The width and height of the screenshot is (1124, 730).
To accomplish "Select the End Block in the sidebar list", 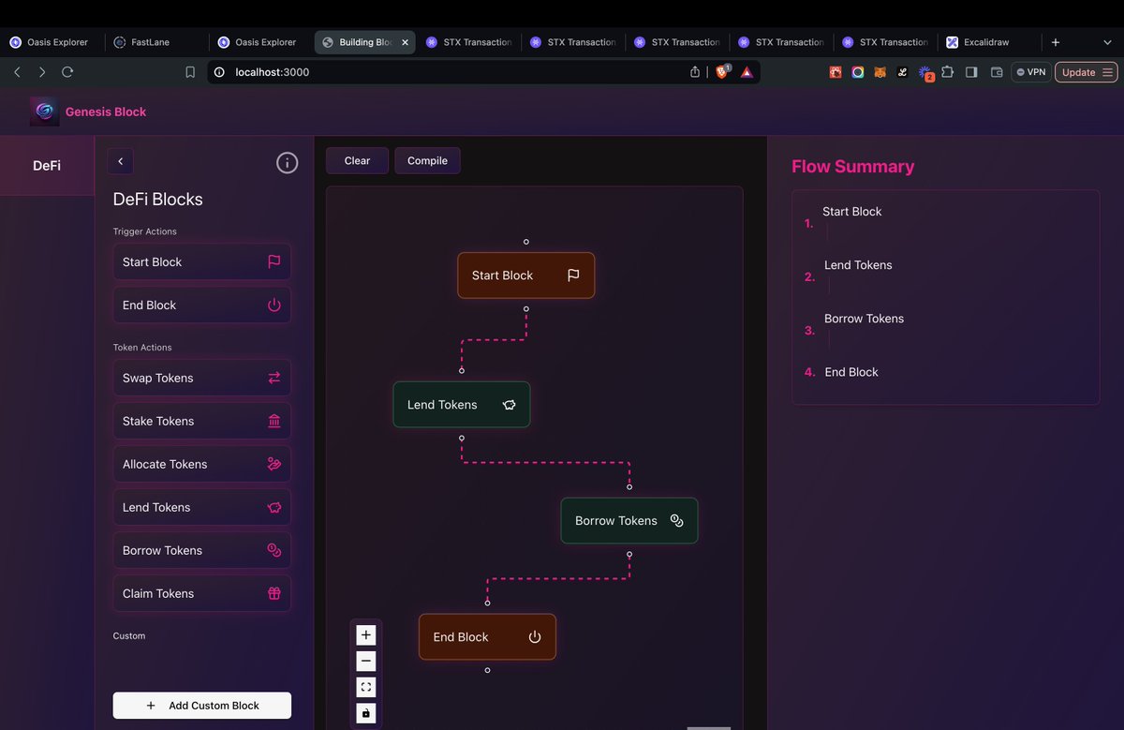I will 201,305.
